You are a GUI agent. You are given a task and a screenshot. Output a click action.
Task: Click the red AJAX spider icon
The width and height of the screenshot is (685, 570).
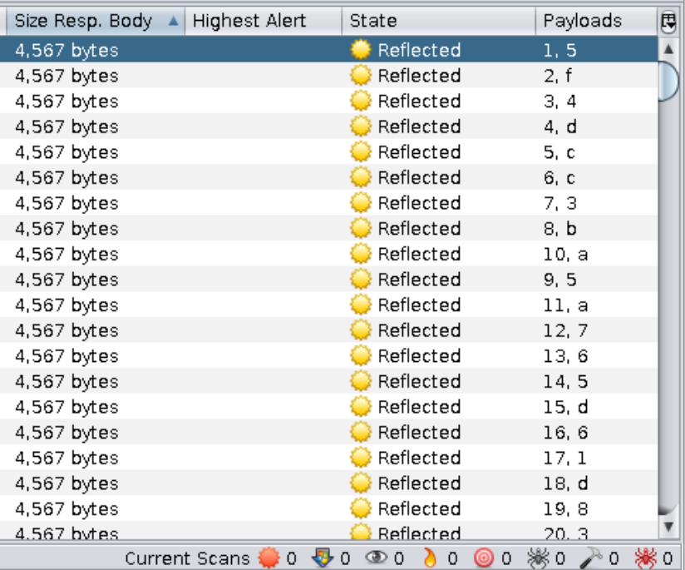click(x=646, y=558)
